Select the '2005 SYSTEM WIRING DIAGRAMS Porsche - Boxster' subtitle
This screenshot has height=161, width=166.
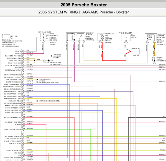84,12
